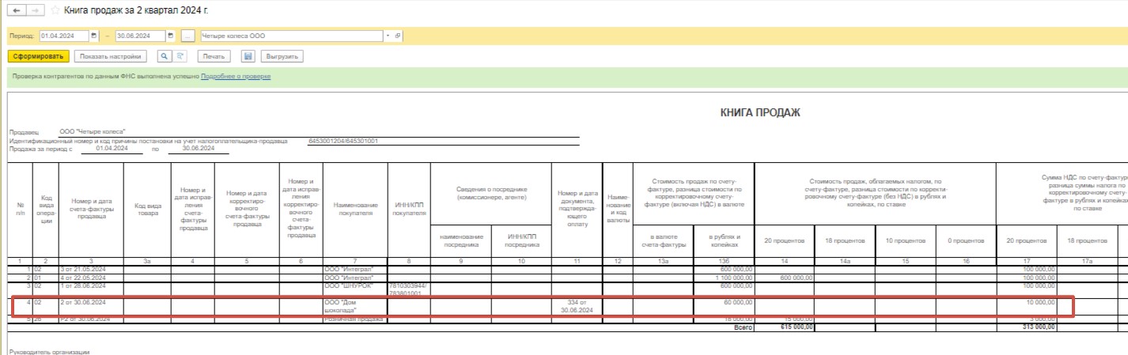The height and width of the screenshot is (355, 1128).
Task: Click the Сформировать button
Action: (38, 56)
